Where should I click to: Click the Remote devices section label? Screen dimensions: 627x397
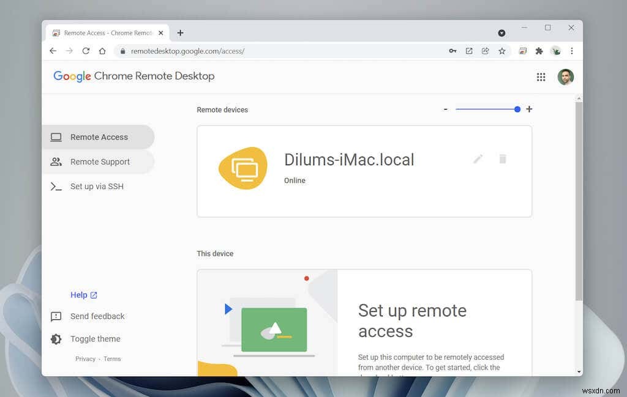click(x=222, y=110)
